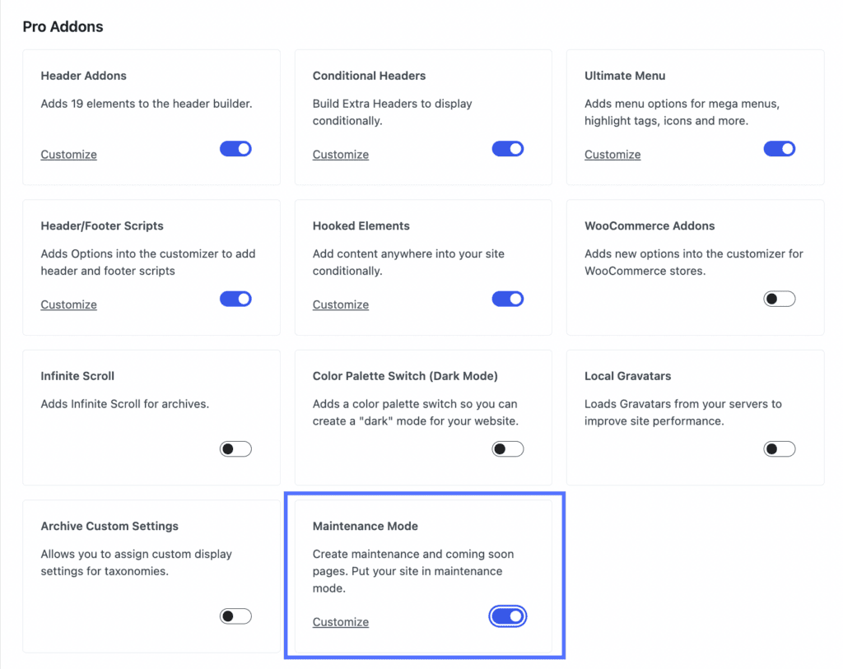Open Ultimate Menu Customize link

612,155
